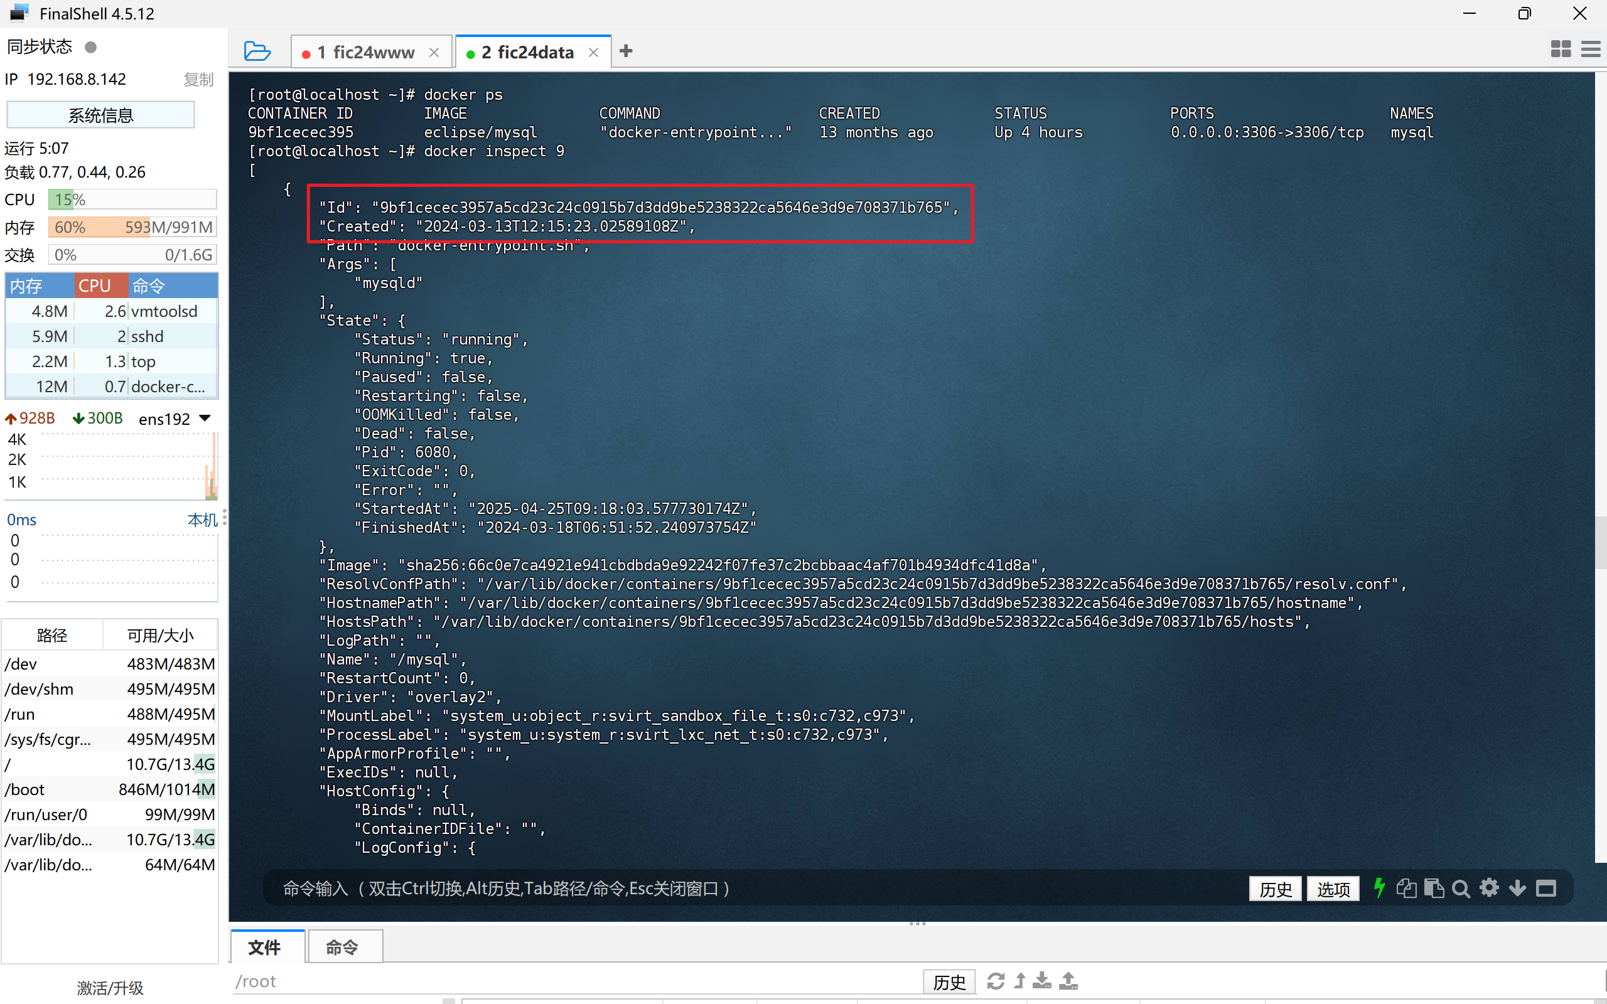The height and width of the screenshot is (1004, 1607).
Task: Click the 选项 button in command bar
Action: [x=1333, y=889]
